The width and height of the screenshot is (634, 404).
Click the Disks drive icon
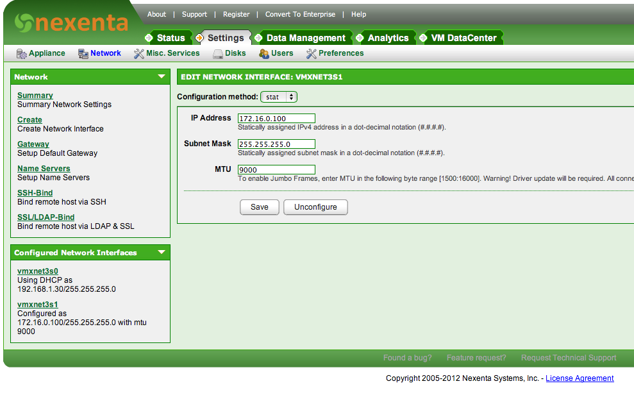point(218,54)
